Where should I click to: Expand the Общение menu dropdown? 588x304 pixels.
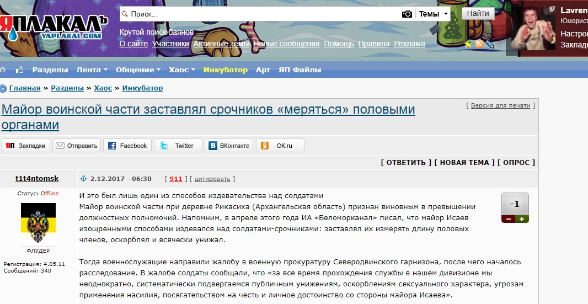click(x=138, y=70)
